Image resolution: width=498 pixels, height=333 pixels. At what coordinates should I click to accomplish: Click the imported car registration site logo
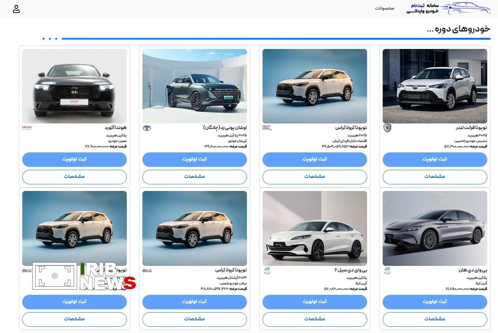point(448,9)
